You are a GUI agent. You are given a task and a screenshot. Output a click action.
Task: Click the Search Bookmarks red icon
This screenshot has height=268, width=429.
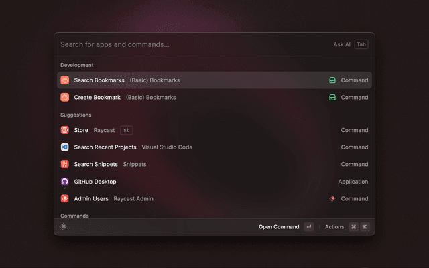click(x=65, y=80)
